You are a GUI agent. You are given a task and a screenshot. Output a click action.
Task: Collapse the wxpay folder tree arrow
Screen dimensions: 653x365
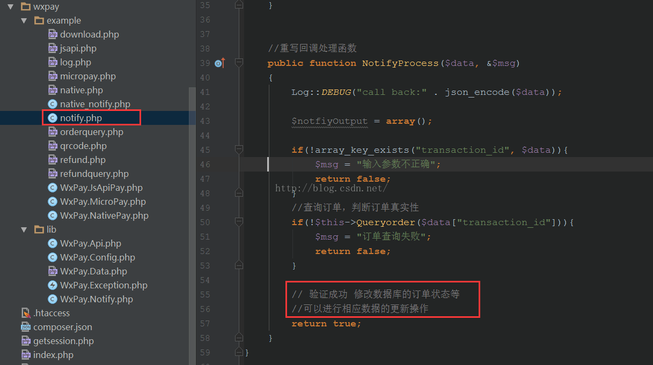coord(10,7)
